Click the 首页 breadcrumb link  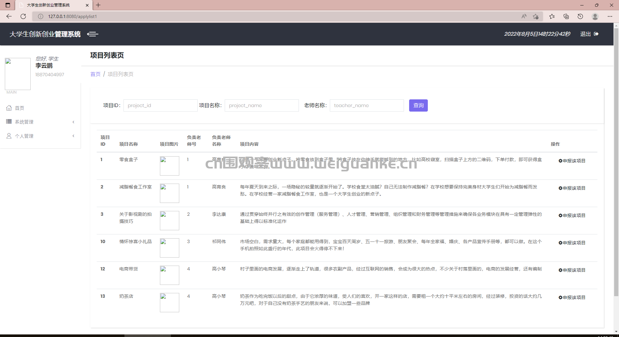(95, 74)
